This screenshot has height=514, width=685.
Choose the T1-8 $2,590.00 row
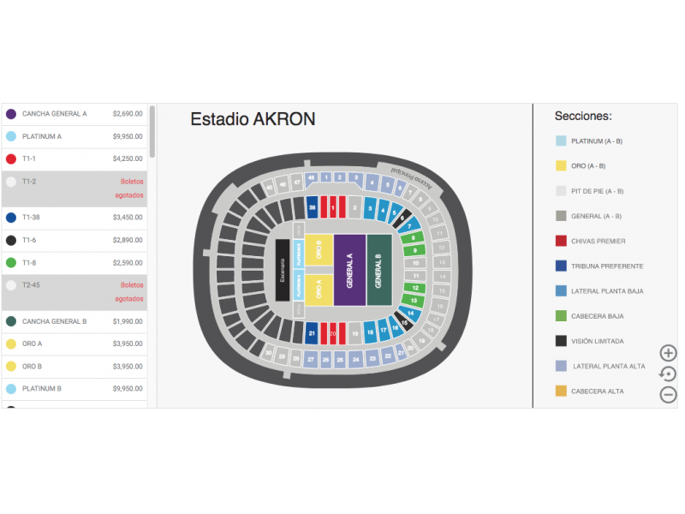tap(74, 263)
